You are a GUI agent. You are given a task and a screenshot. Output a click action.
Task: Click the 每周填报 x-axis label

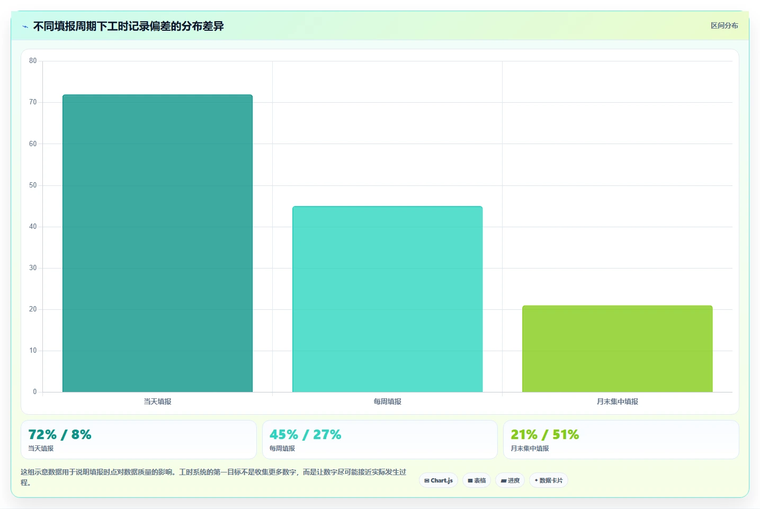coord(387,401)
